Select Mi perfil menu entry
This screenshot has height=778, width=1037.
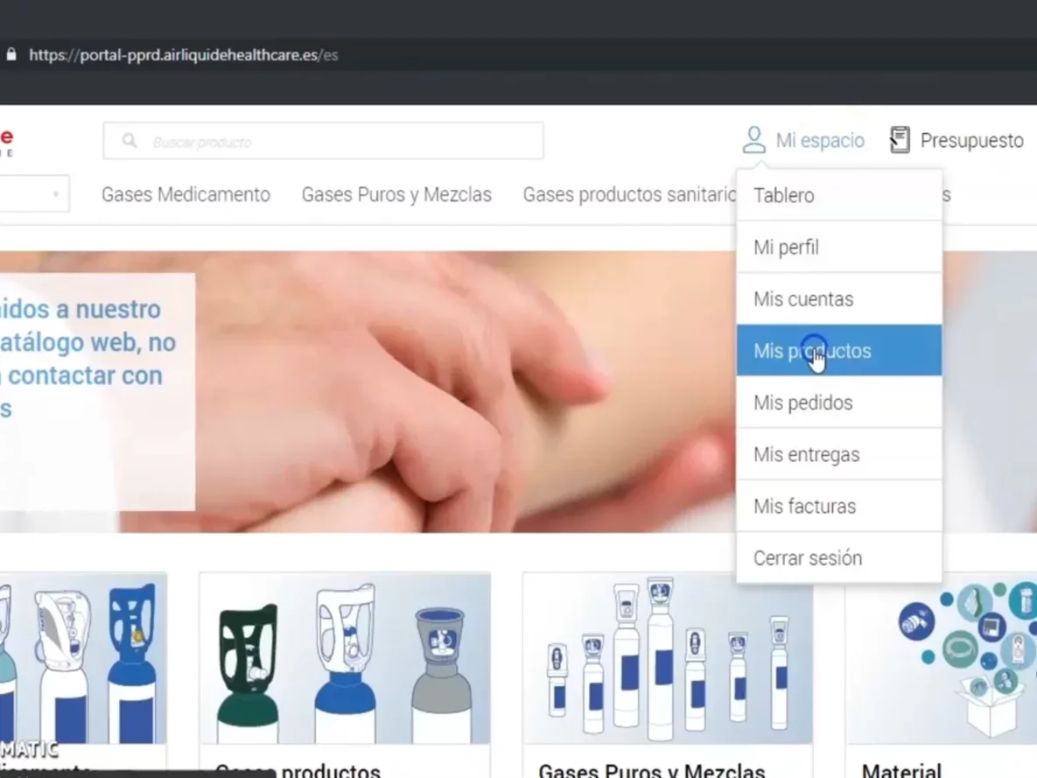pos(786,248)
